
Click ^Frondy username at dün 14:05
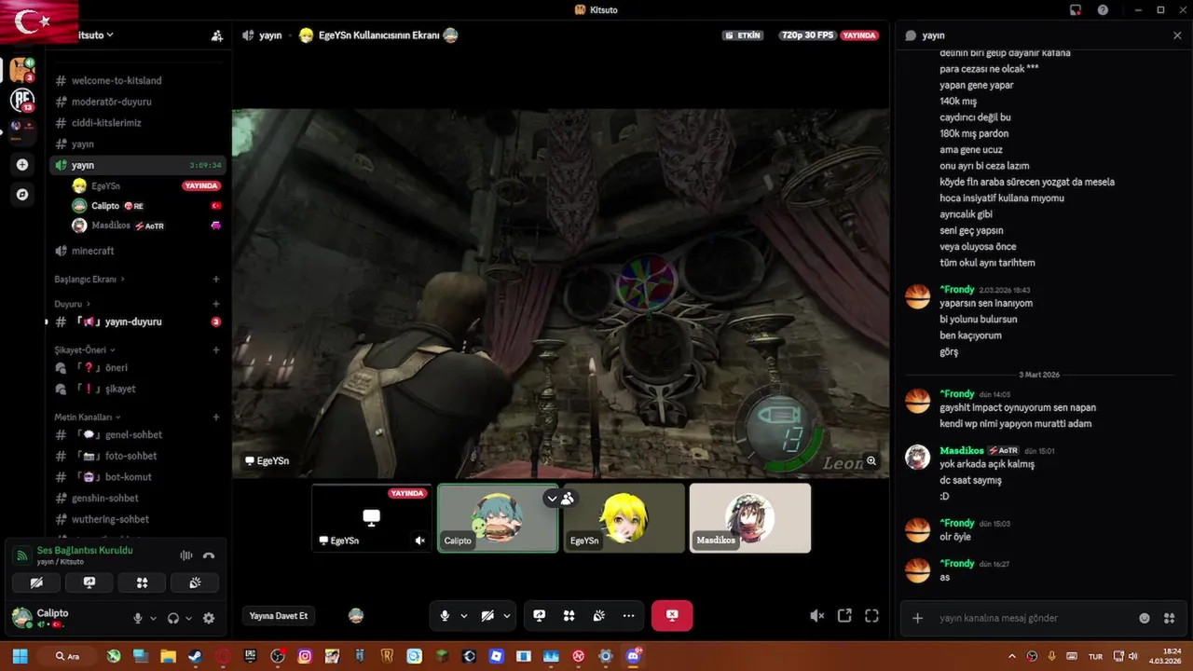[957, 394]
